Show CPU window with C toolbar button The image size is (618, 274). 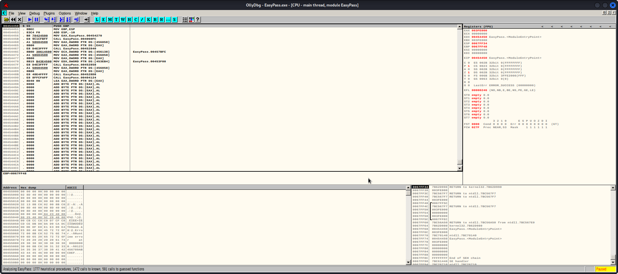(136, 20)
